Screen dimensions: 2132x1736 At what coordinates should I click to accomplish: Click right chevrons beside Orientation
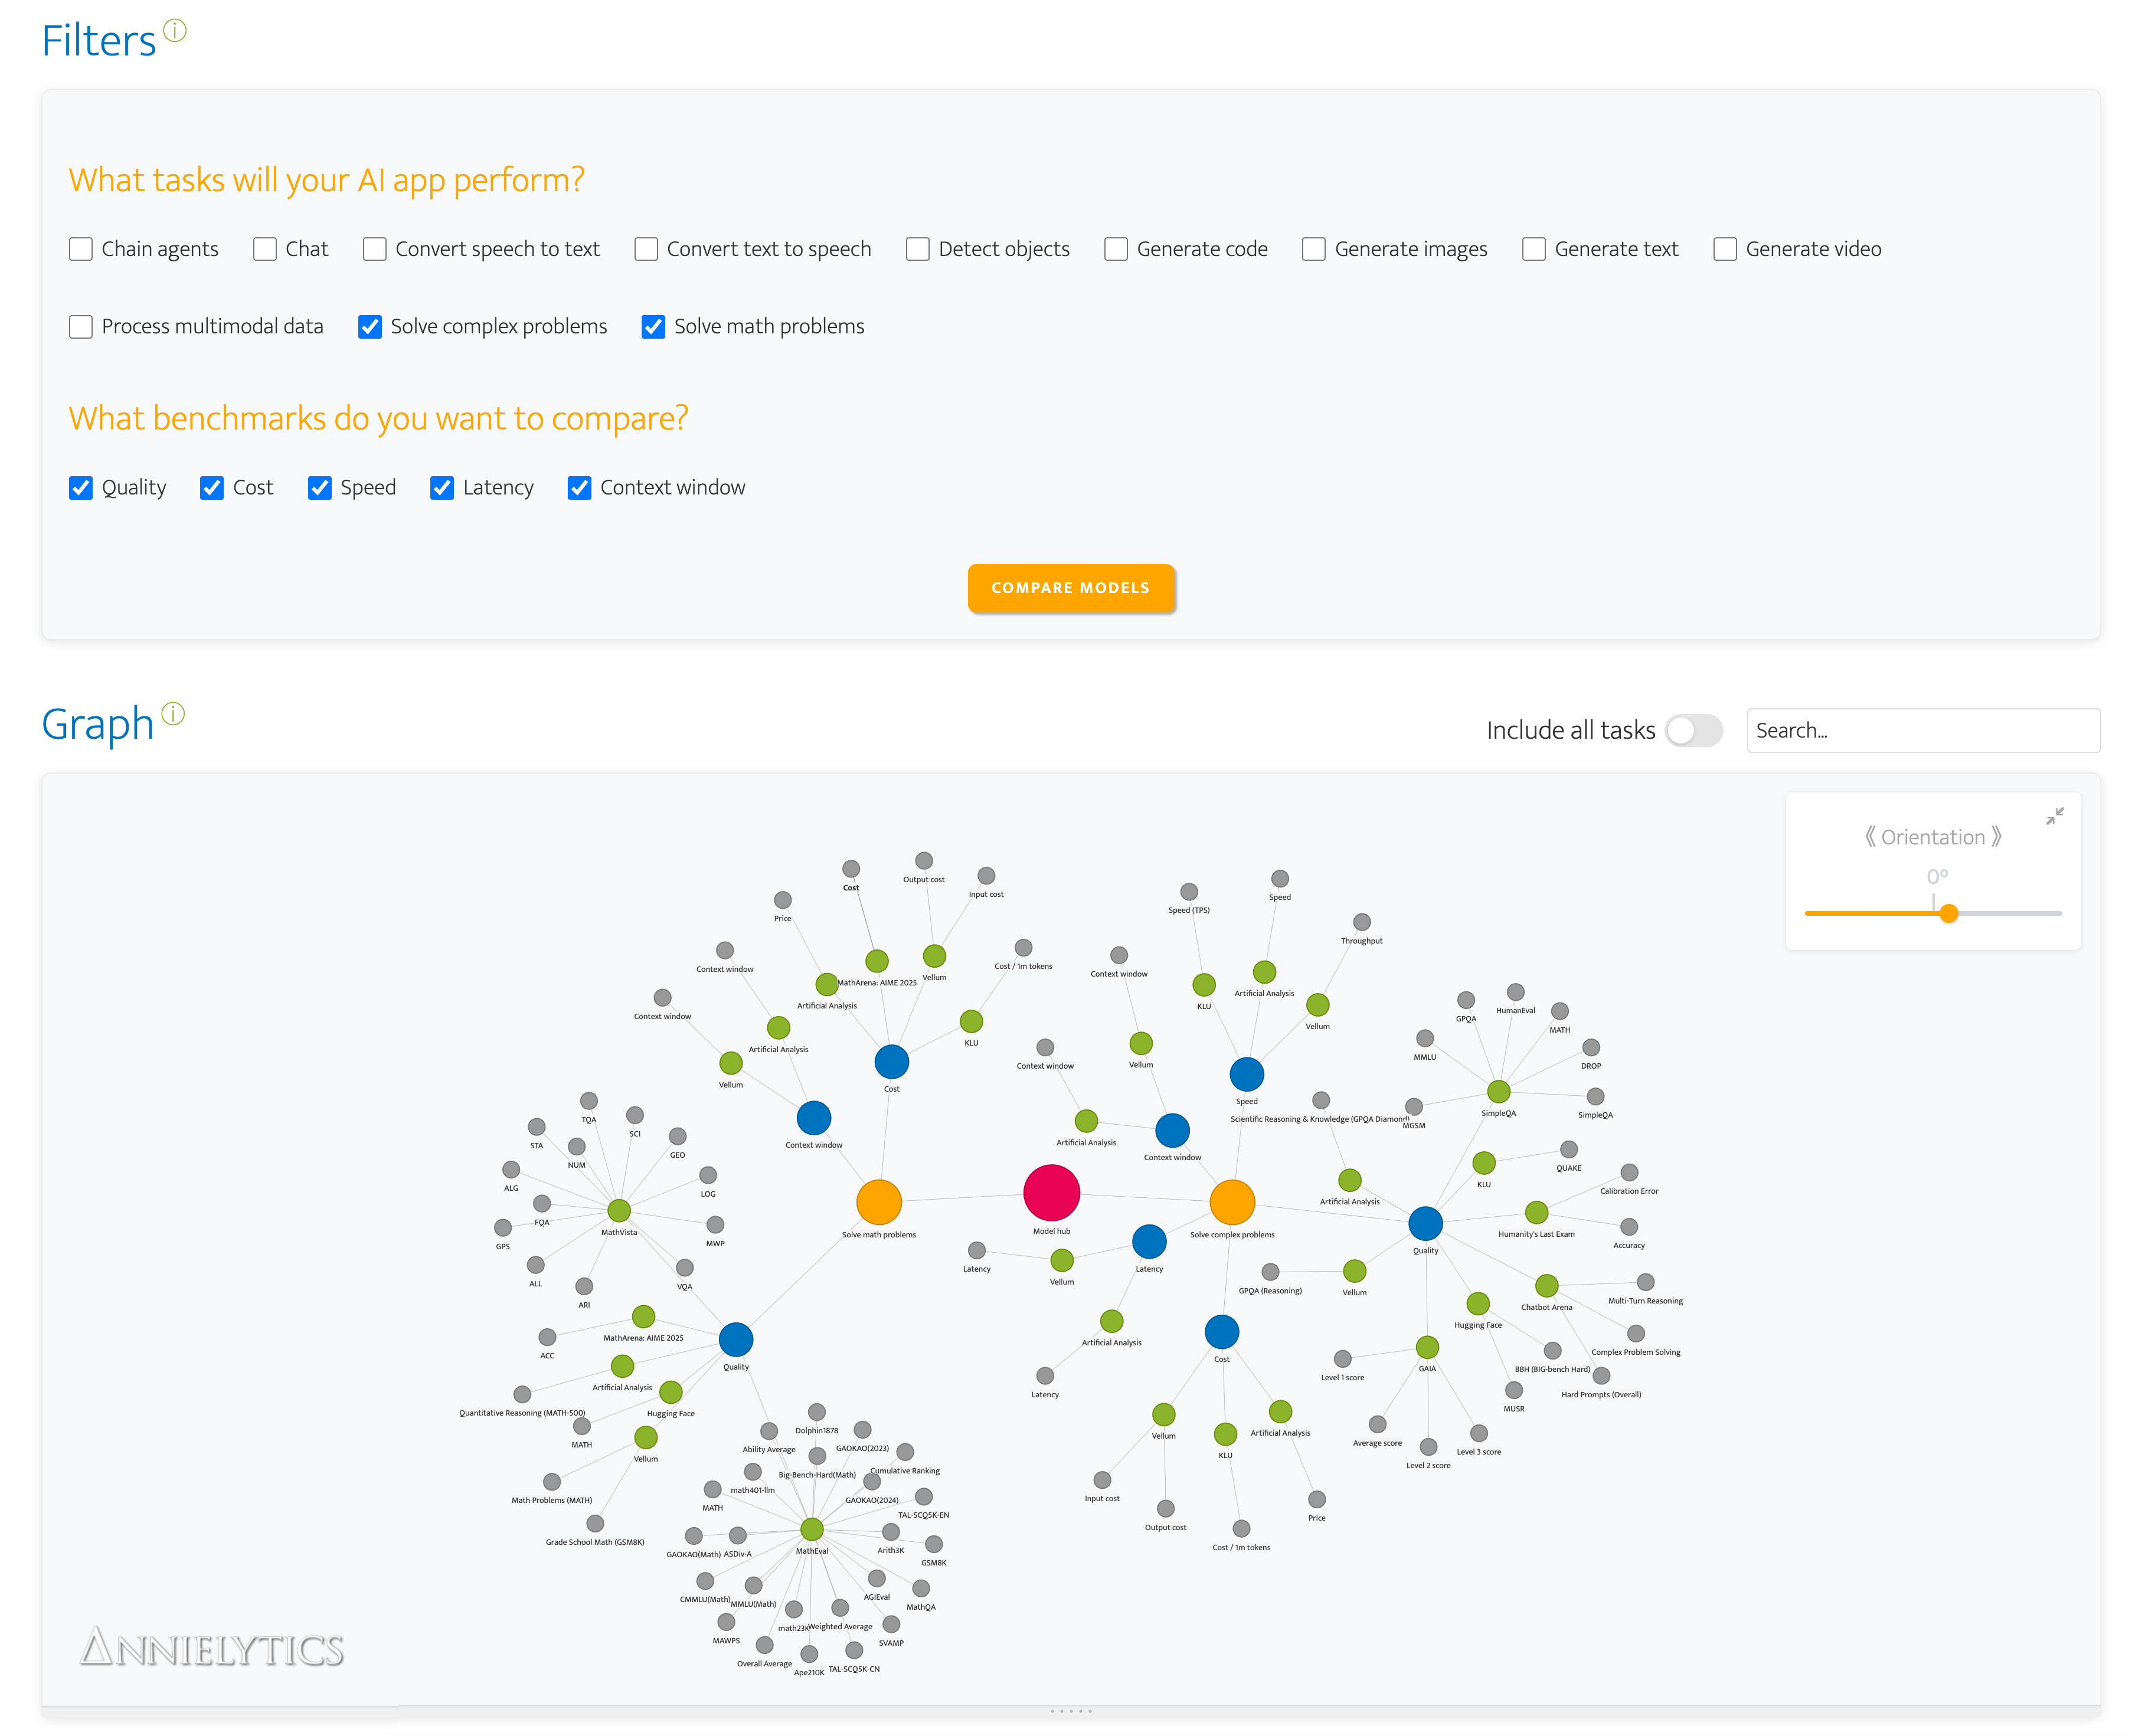click(1997, 837)
